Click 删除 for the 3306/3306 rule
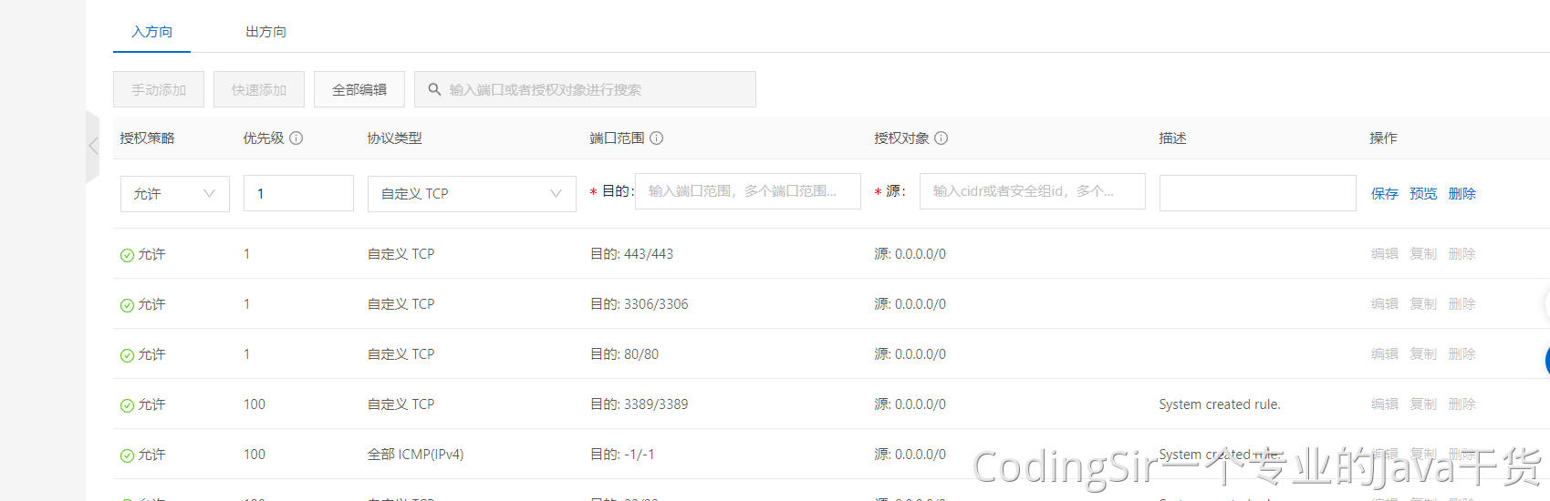Image resolution: width=1550 pixels, height=501 pixels. tap(1462, 304)
